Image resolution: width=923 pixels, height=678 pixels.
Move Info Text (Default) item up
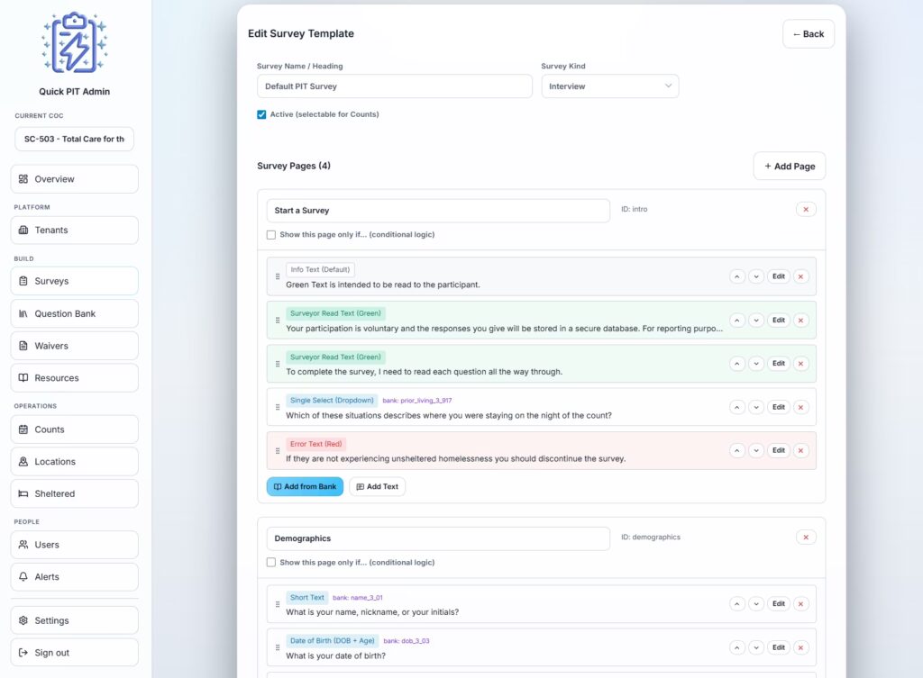[737, 276]
